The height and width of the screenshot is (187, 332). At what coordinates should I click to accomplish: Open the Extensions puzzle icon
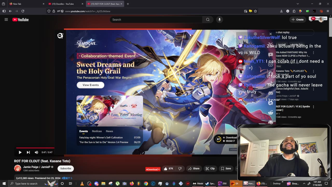294,11
